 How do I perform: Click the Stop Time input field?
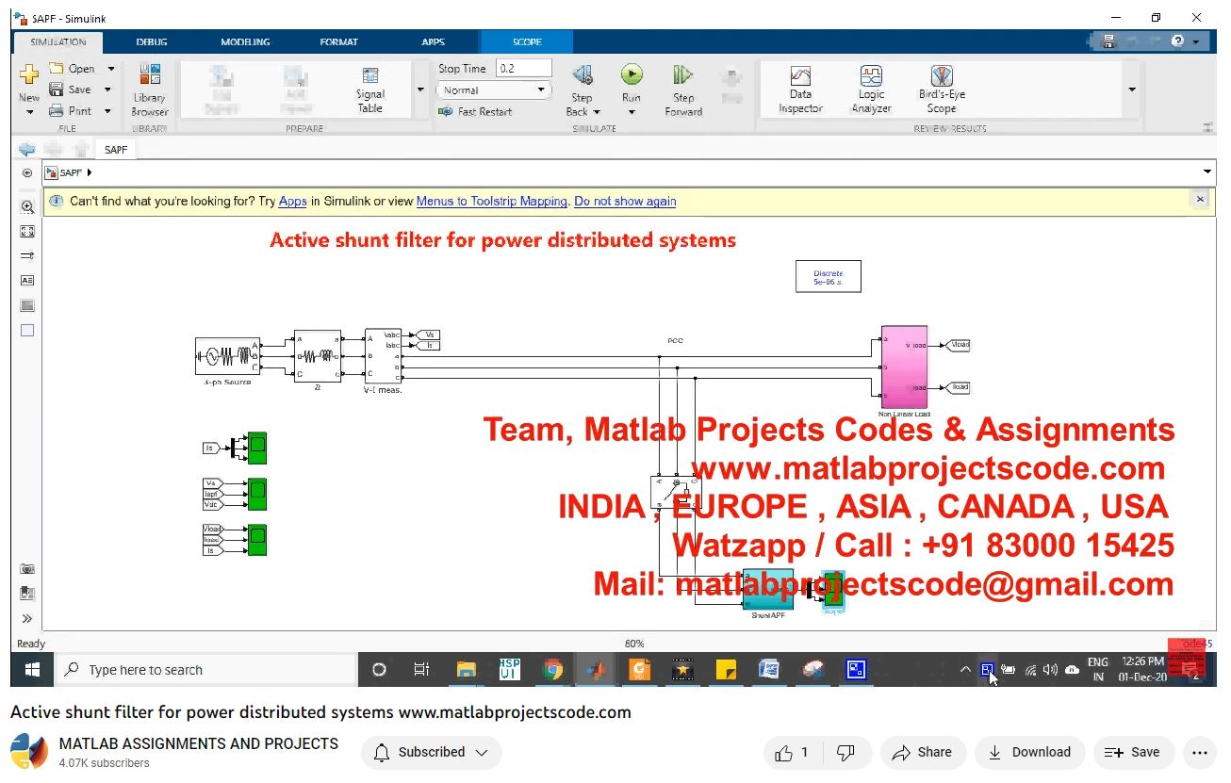[523, 68]
